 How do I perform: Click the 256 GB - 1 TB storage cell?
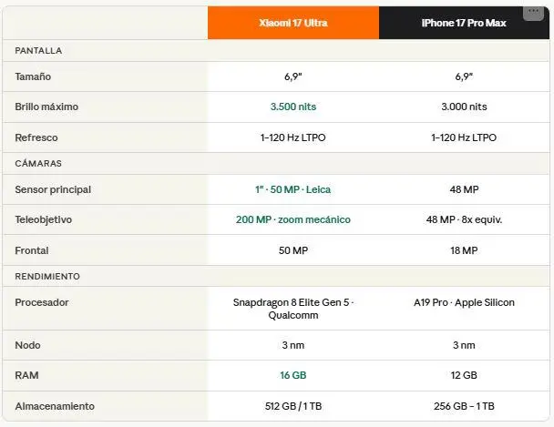(x=464, y=406)
